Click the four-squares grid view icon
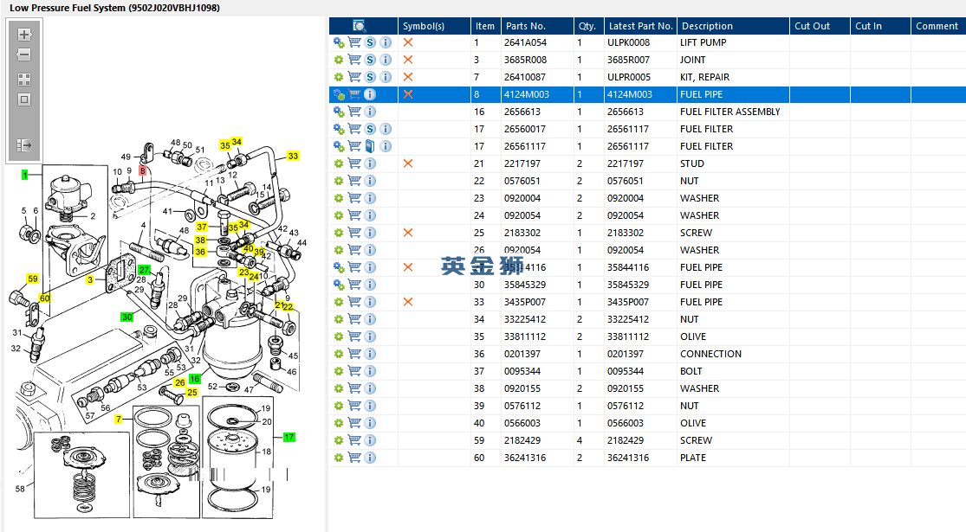The width and height of the screenshot is (966, 532). point(24,79)
